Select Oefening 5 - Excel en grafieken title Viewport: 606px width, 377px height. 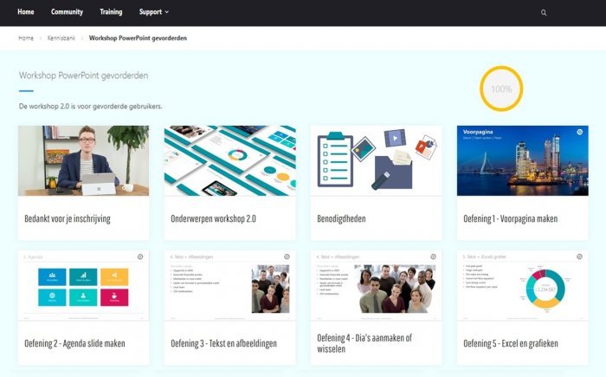(x=511, y=343)
